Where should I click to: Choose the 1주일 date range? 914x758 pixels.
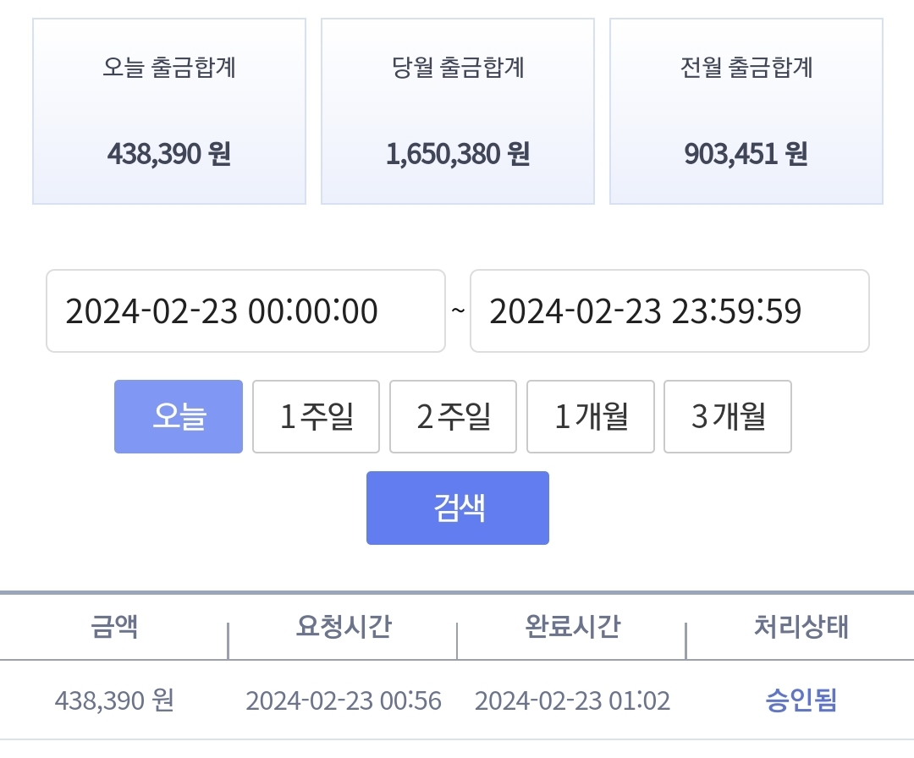316,416
